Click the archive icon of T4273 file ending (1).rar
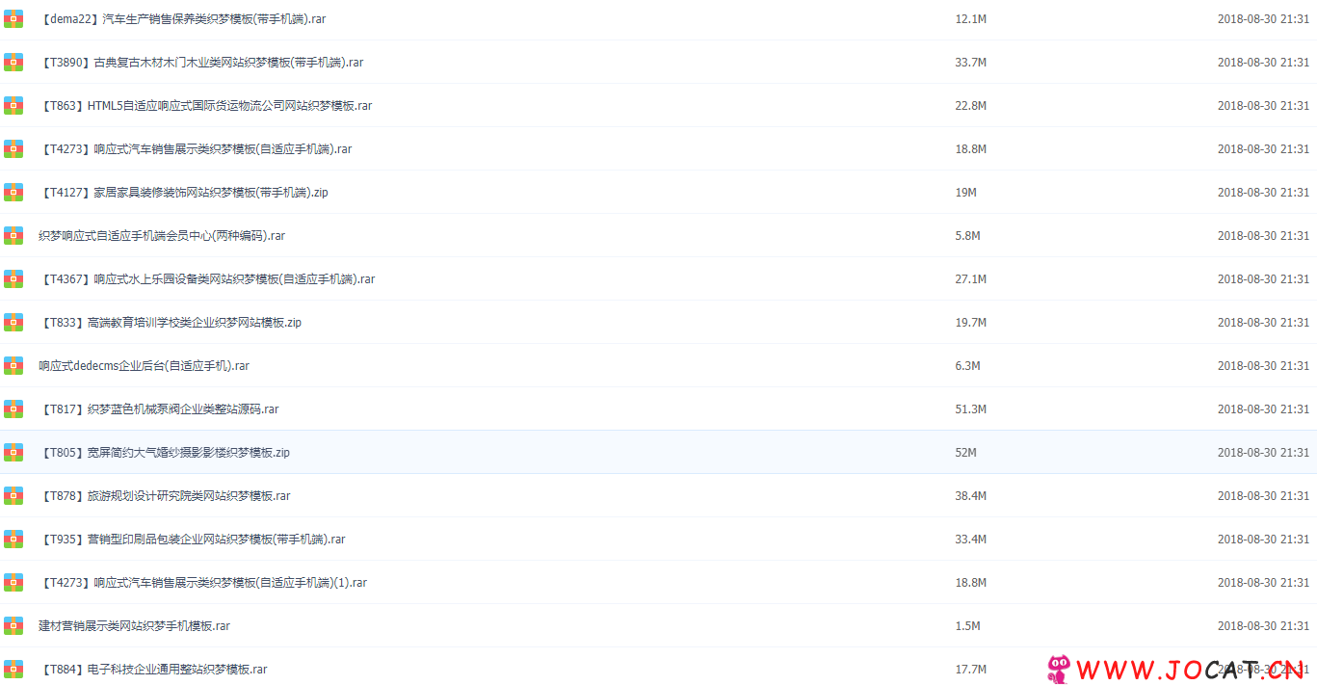Image resolution: width=1317 pixels, height=685 pixels. (x=13, y=583)
